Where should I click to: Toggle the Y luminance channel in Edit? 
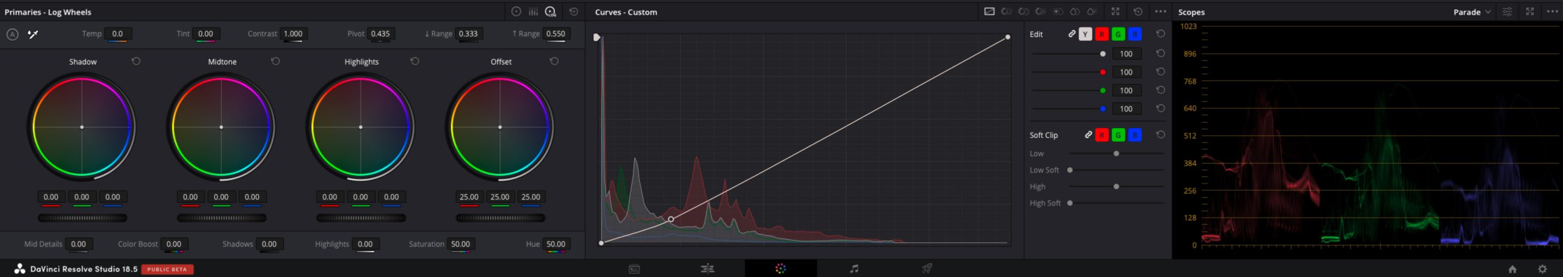(x=1085, y=34)
